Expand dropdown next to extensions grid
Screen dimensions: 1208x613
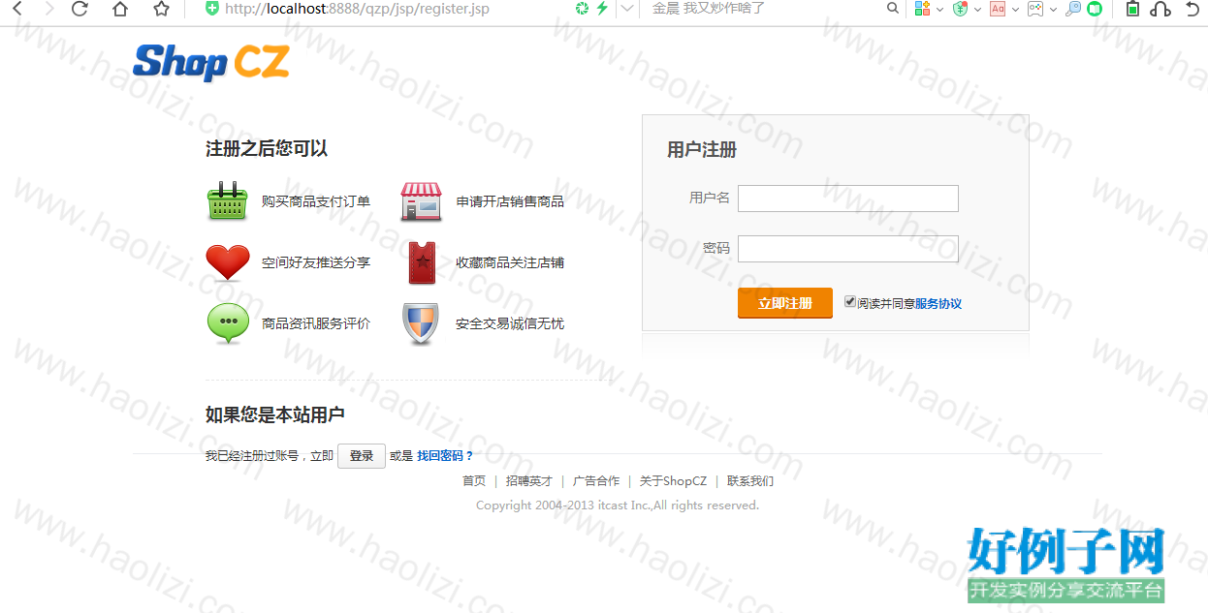pos(939,10)
